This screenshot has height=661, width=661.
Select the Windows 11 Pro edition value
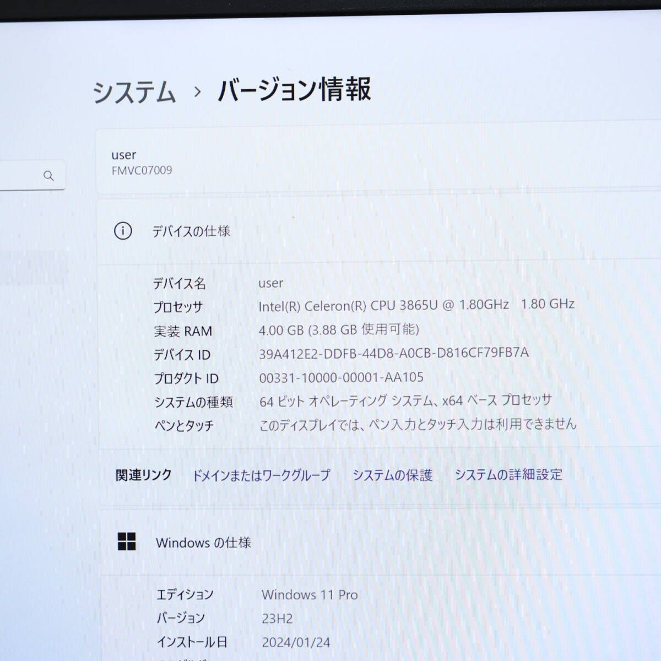310,595
